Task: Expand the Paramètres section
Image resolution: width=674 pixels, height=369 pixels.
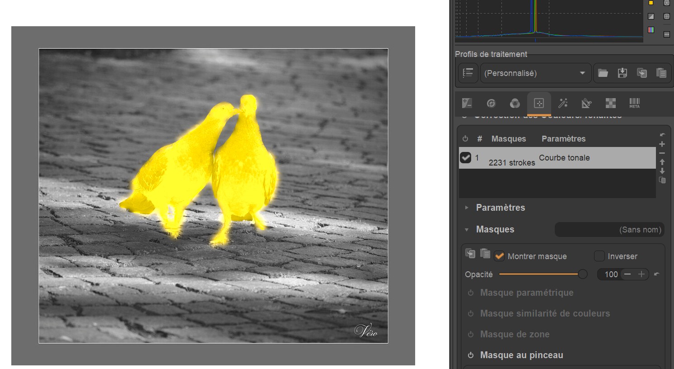Action: (x=500, y=208)
